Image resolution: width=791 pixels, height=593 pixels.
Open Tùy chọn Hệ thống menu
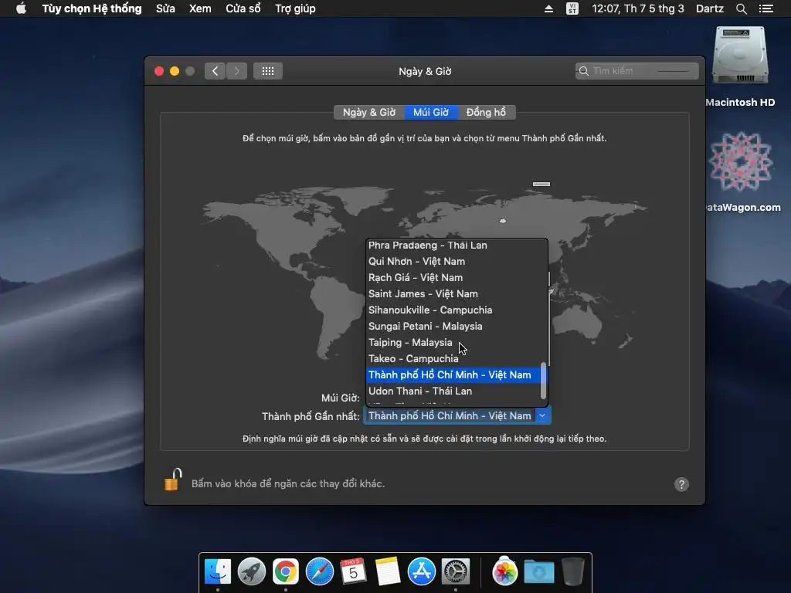(x=92, y=8)
